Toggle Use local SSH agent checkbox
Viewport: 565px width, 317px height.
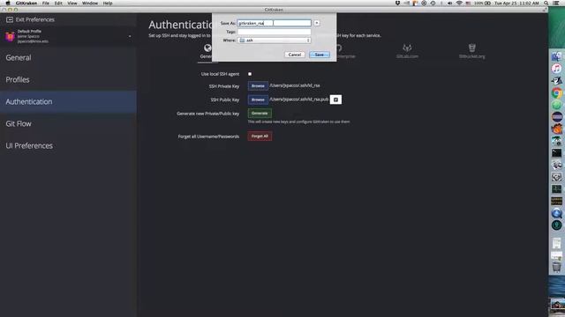pos(250,74)
